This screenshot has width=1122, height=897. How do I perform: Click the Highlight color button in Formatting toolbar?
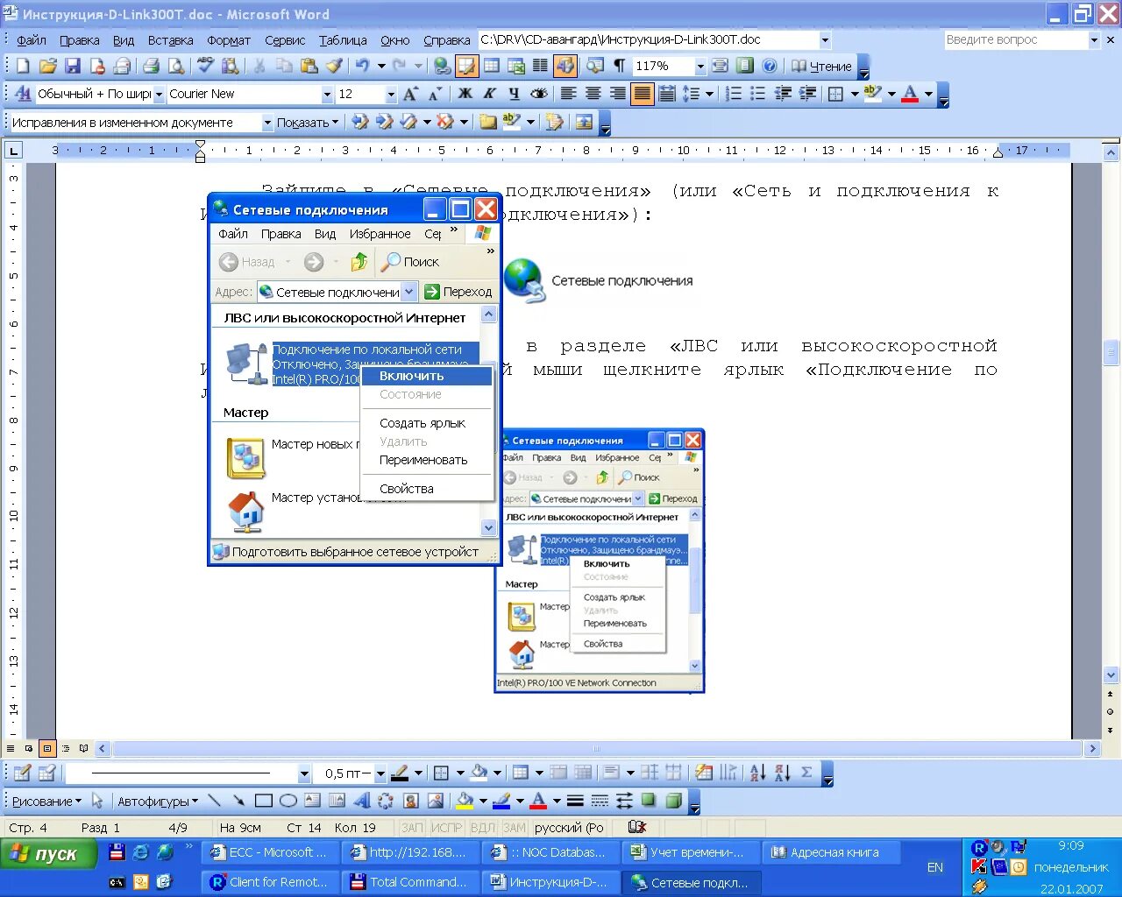tap(871, 94)
